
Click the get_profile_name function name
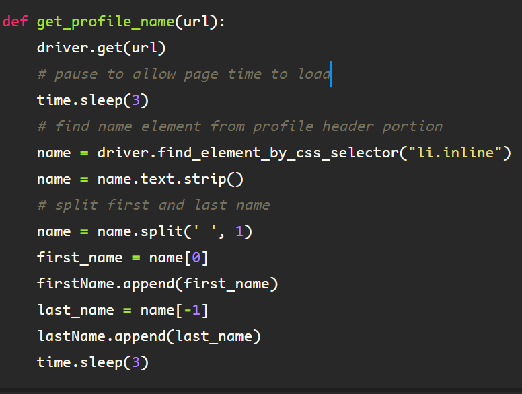pyautogui.click(x=105, y=22)
